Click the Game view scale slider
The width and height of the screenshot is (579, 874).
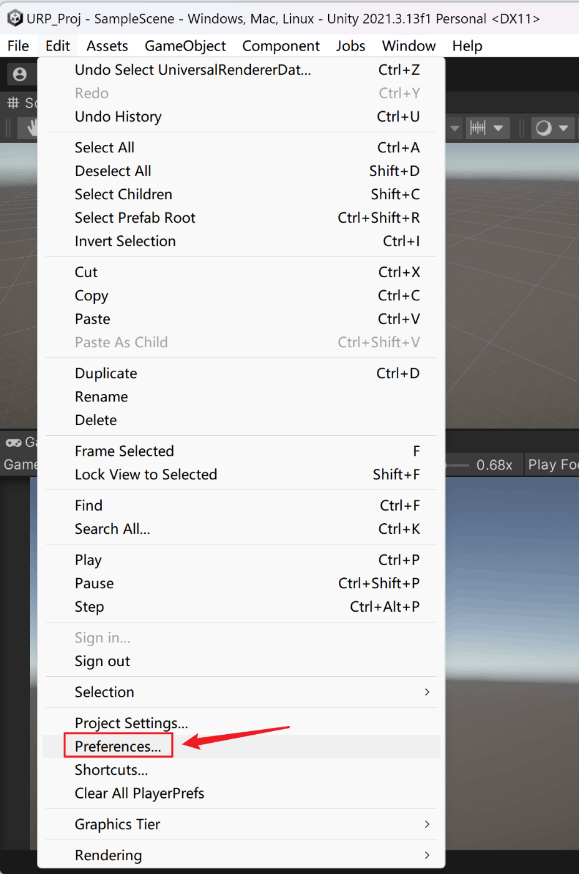(457, 465)
